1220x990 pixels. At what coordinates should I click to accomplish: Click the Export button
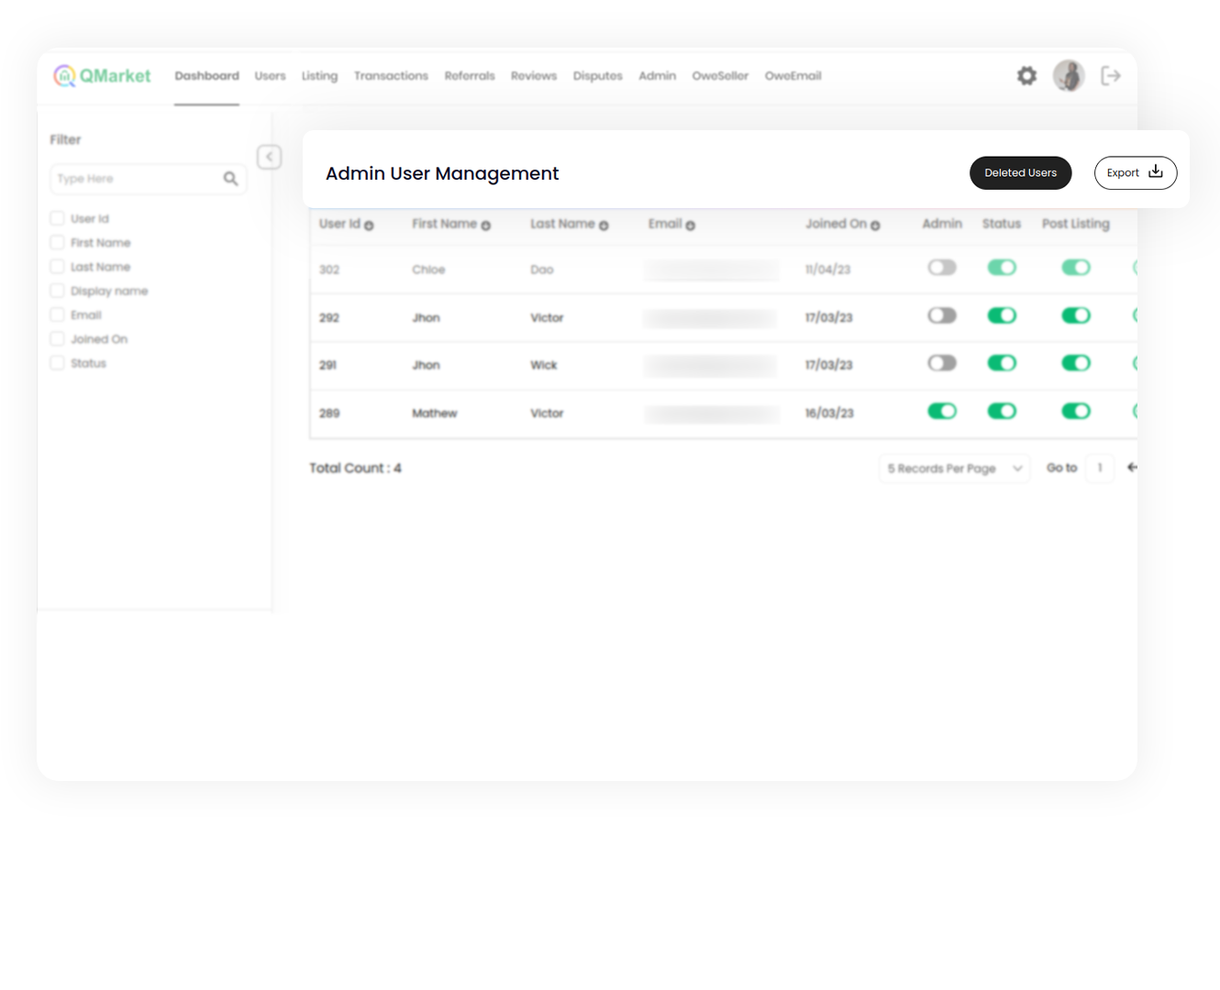[1135, 173]
